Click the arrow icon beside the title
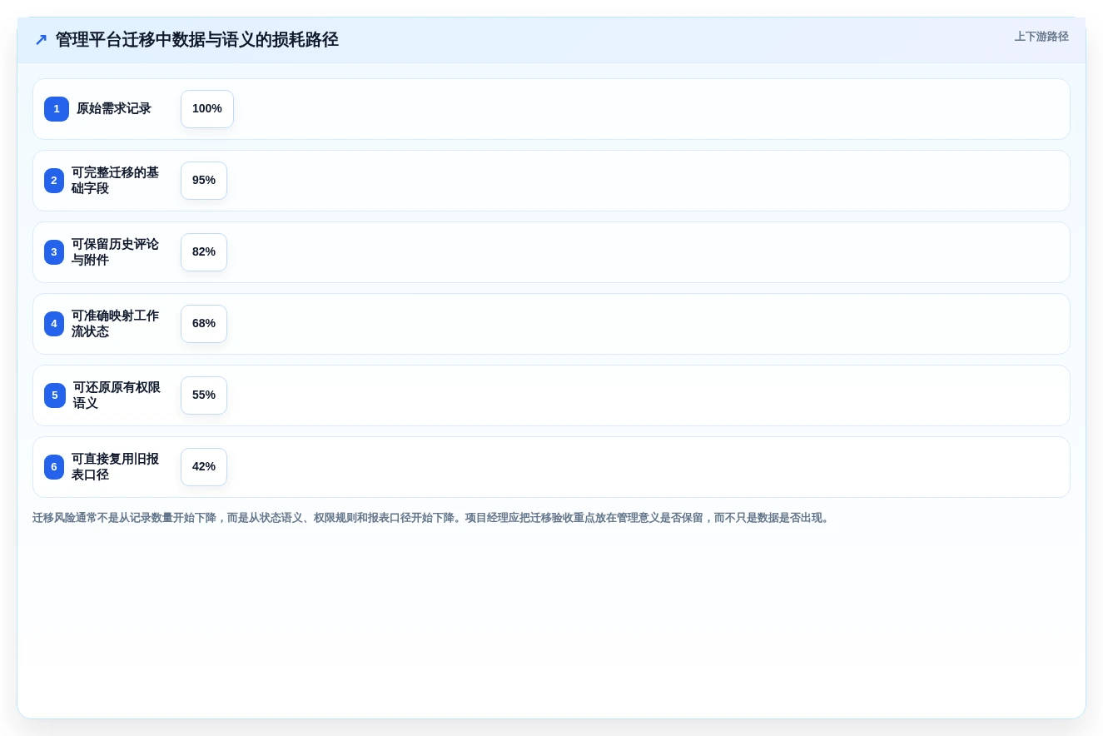 [41, 40]
